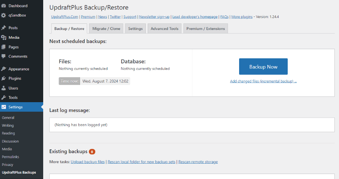Click the Tools wrench icon
The image size is (339, 179).
(3, 98)
